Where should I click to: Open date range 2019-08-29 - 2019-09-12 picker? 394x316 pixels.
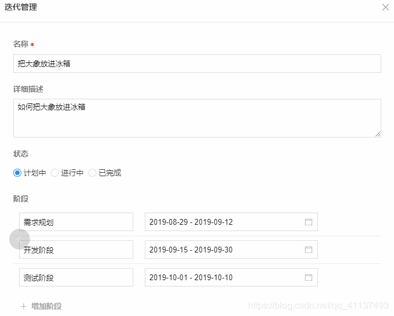coord(231,222)
